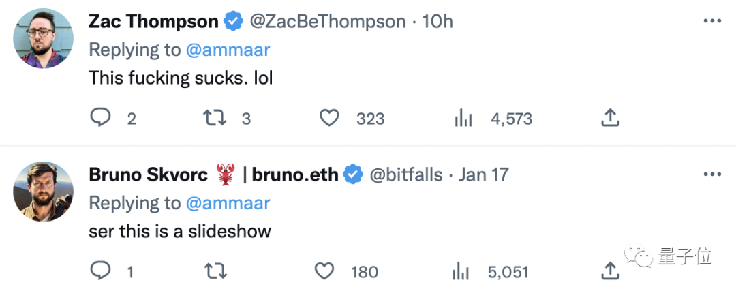Share Zac Thompson's tweet
Image resolution: width=736 pixels, height=289 pixels.
pos(610,119)
